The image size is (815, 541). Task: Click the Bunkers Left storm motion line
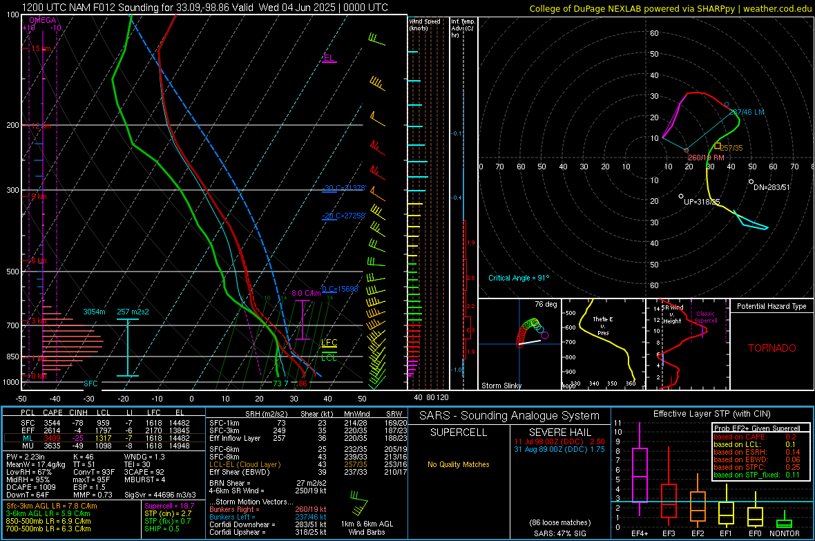click(x=268, y=517)
